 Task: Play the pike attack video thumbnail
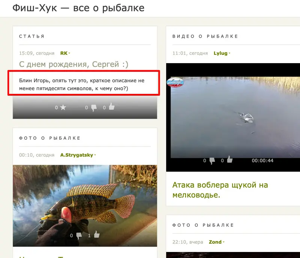pos(233,117)
